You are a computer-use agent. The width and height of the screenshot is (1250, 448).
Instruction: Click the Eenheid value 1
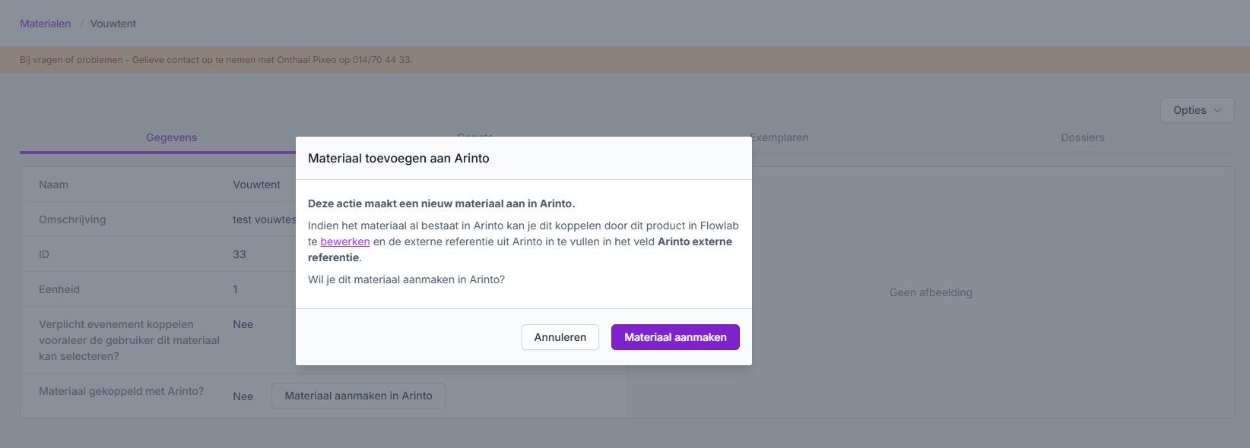pos(236,289)
